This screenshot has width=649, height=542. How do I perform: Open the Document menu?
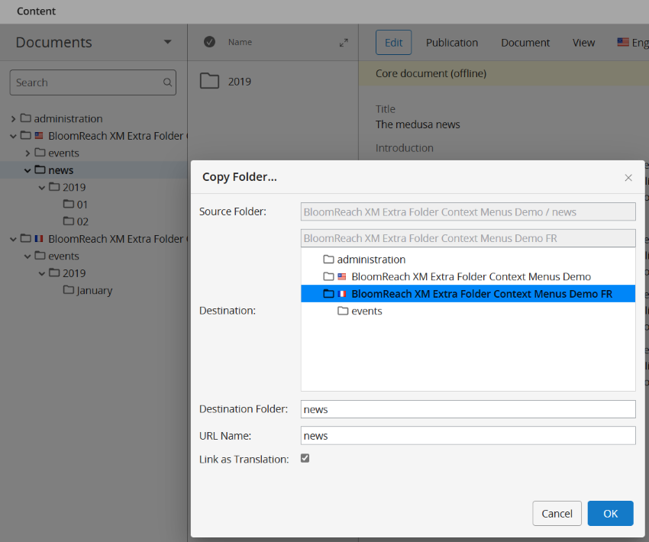click(x=525, y=43)
